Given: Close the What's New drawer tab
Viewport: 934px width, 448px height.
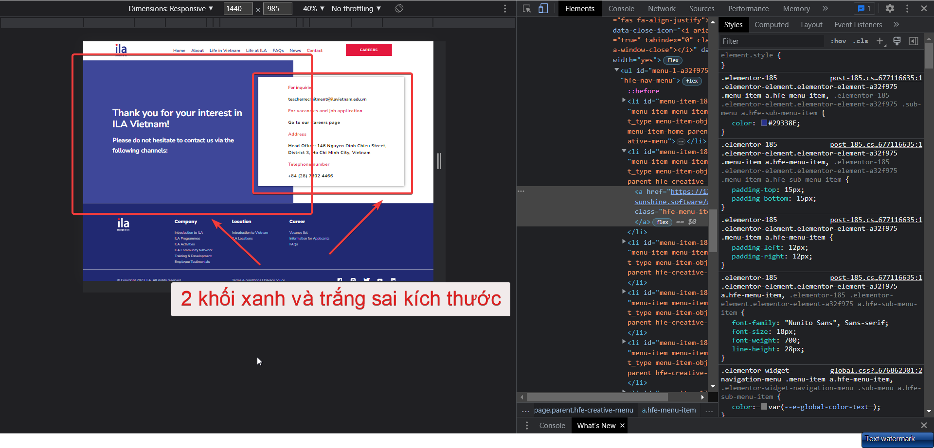Looking at the screenshot, I should pyautogui.click(x=622, y=426).
